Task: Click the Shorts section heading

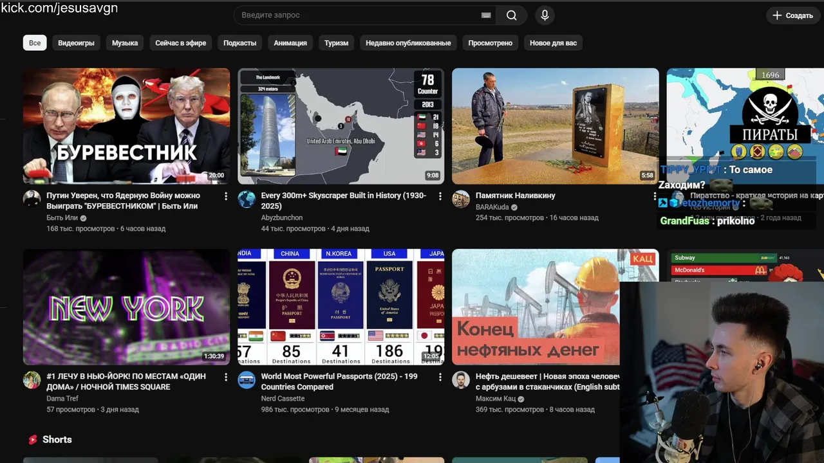Action: point(57,440)
